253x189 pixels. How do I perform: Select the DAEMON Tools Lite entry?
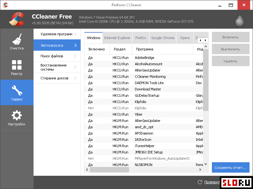[x=144, y=83]
